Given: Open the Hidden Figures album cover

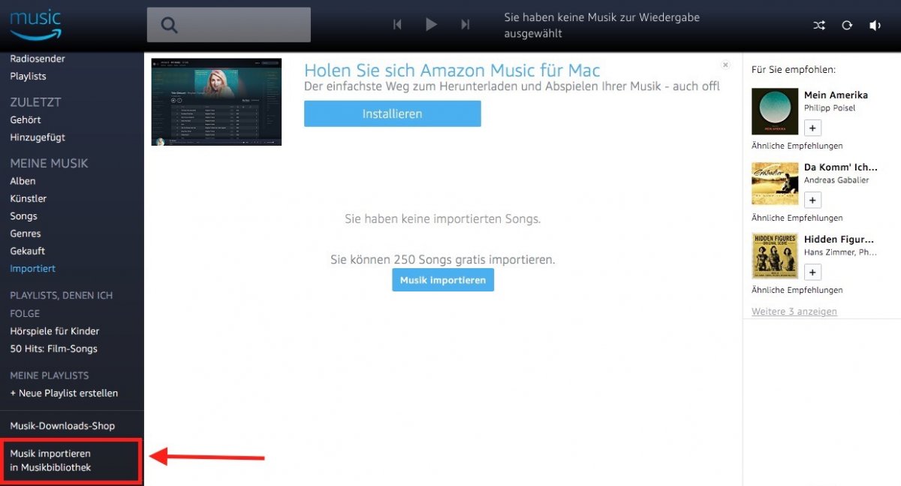Looking at the screenshot, I should [x=775, y=256].
